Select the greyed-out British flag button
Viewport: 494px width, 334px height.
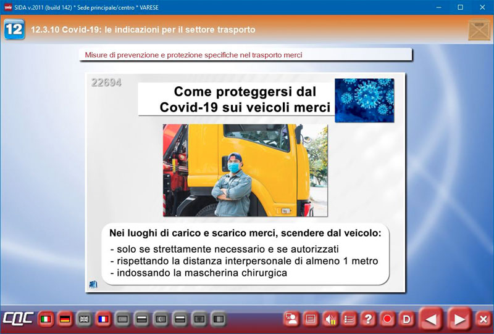pyautogui.click(x=83, y=319)
